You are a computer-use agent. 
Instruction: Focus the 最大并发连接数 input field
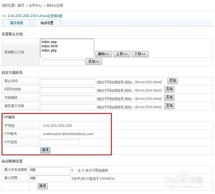pyautogui.click(x=50, y=170)
